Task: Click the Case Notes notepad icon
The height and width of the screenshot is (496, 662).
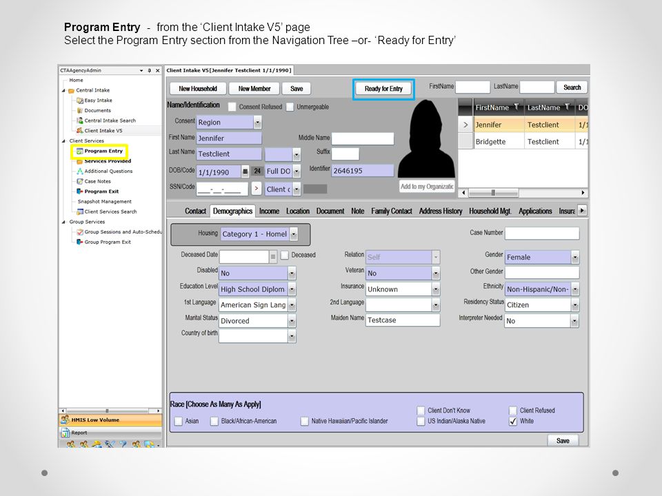Action: (80, 181)
